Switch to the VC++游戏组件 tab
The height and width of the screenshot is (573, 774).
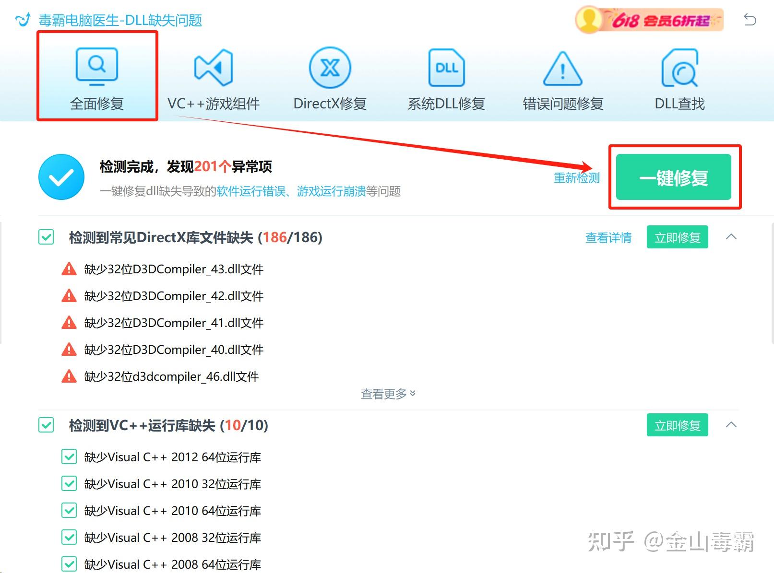click(214, 77)
